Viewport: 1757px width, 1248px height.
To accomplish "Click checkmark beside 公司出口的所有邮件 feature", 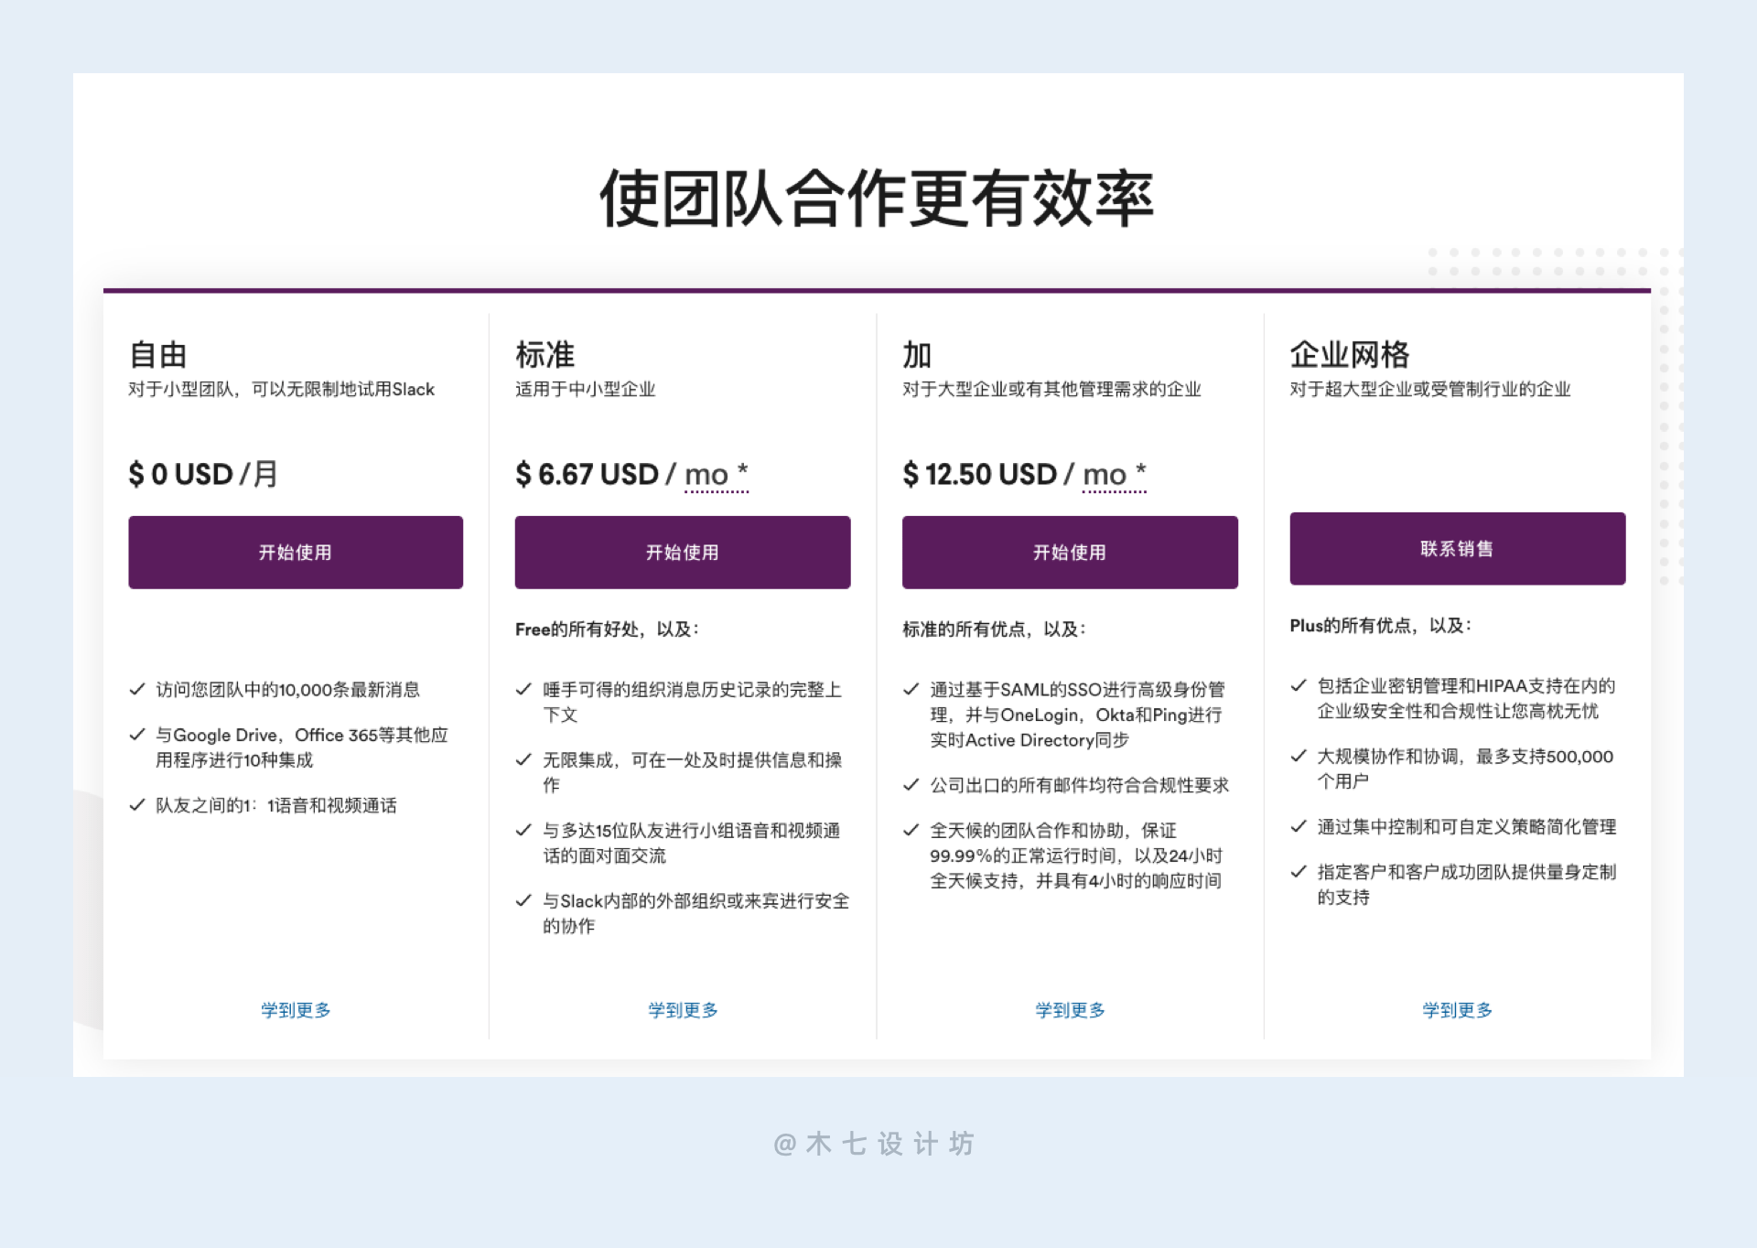I will point(911,784).
